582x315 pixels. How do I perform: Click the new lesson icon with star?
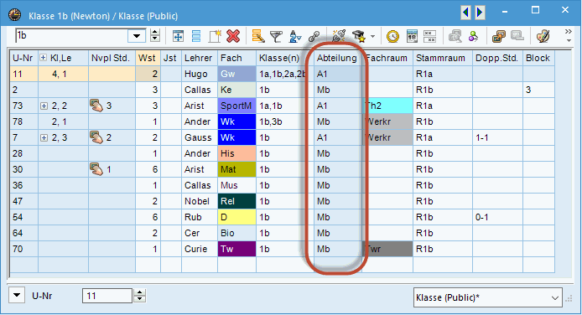(215, 36)
